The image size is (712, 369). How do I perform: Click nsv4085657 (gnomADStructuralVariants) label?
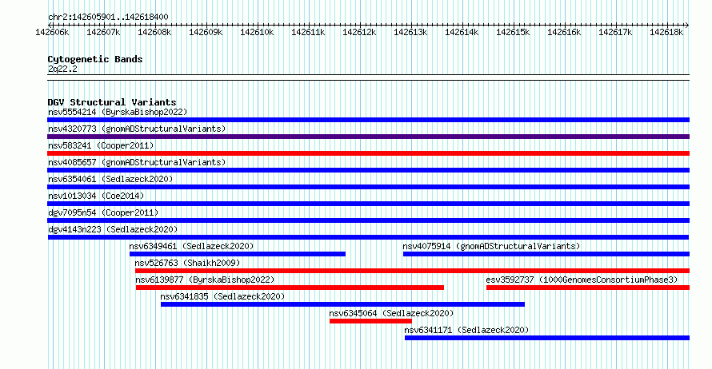click(137, 162)
